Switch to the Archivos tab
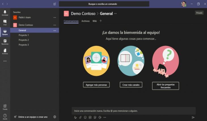This screenshot has height=121, width=207. 85,21
